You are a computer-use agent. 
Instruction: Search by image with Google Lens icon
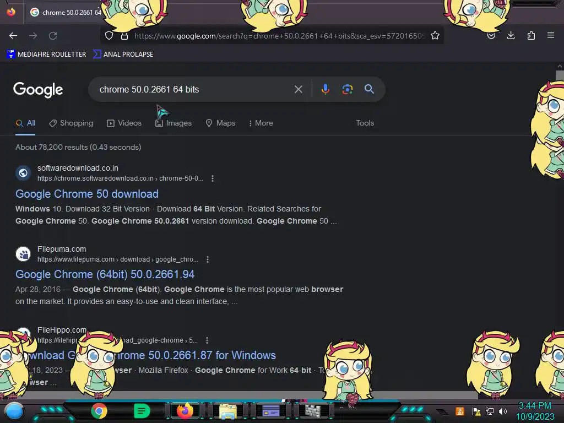[x=347, y=89]
